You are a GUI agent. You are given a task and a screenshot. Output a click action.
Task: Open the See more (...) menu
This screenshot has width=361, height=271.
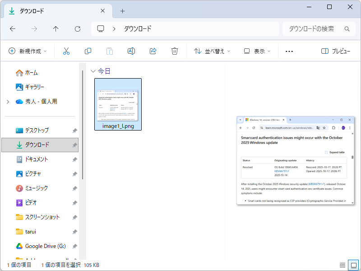(x=289, y=51)
